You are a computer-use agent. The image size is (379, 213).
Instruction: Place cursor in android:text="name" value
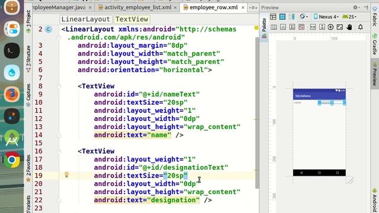[159, 135]
